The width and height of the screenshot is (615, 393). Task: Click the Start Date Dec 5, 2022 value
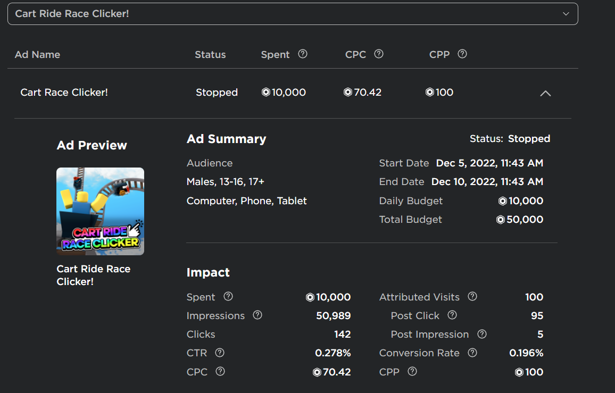point(489,163)
